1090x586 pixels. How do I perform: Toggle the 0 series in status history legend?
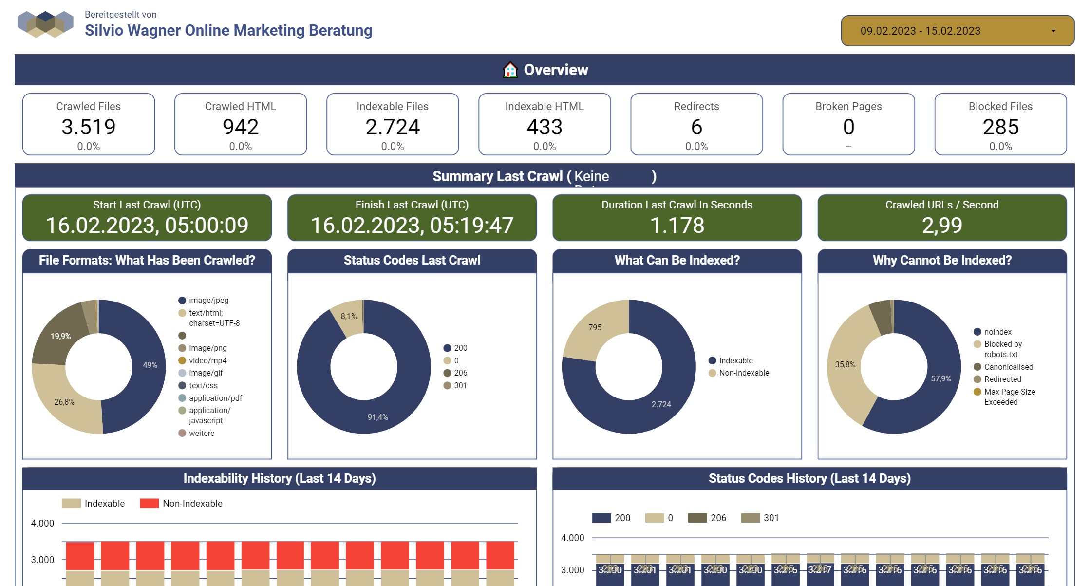pyautogui.click(x=659, y=518)
